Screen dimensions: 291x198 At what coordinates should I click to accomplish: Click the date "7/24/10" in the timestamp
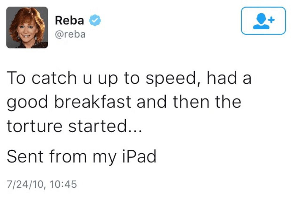tap(25, 184)
